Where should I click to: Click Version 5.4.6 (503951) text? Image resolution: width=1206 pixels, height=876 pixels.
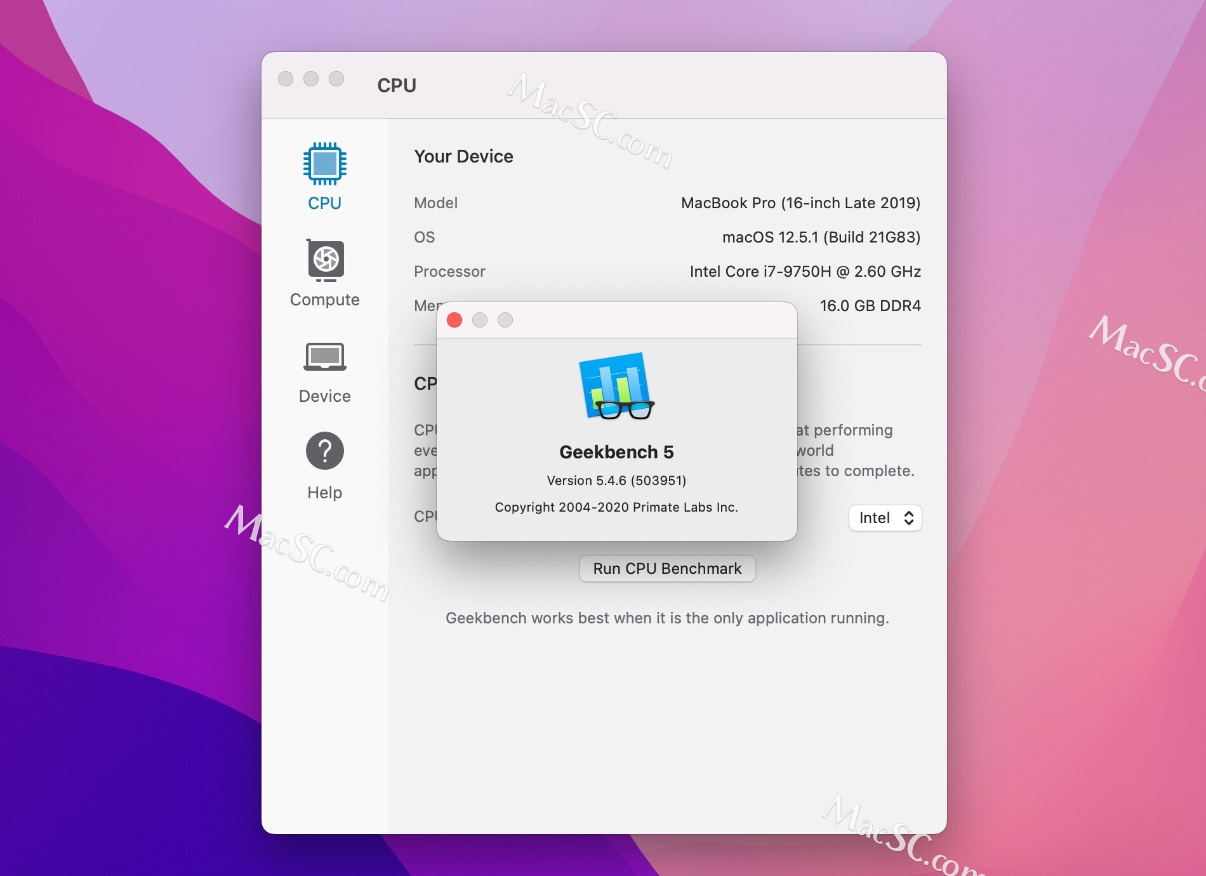click(x=616, y=481)
